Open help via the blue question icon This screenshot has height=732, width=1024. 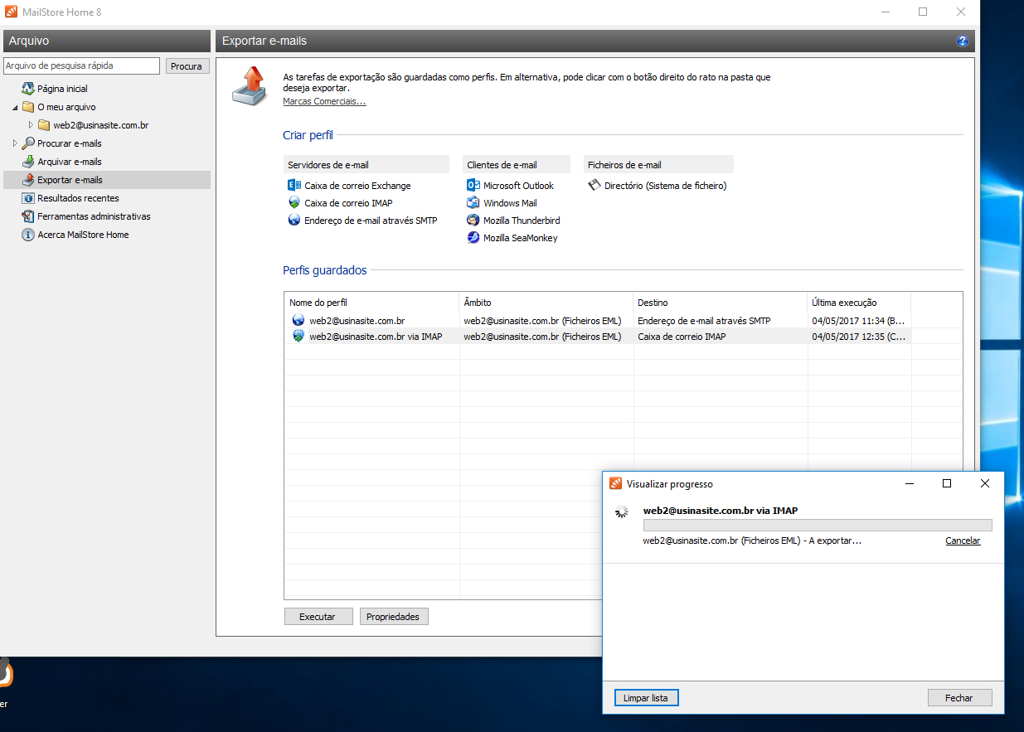pos(962,41)
